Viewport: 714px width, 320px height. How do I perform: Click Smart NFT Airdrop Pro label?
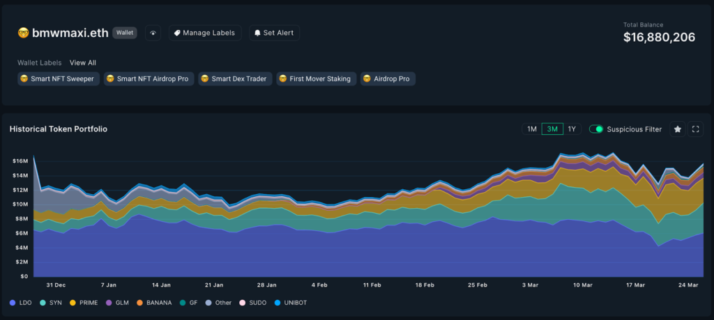(x=148, y=79)
